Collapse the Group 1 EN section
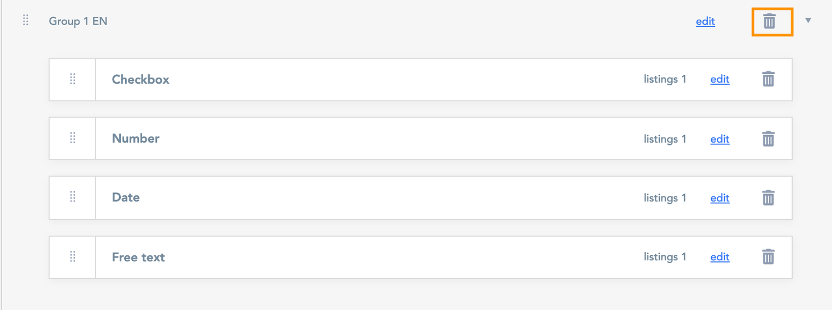This screenshot has width=832, height=310. pos(808,21)
